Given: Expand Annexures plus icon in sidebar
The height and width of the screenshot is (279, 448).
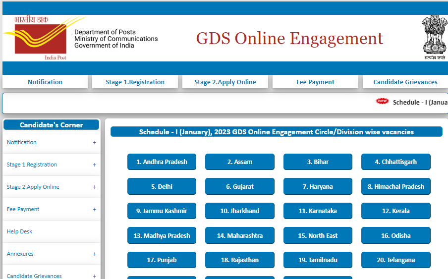Looking at the screenshot, I should click(x=94, y=254).
